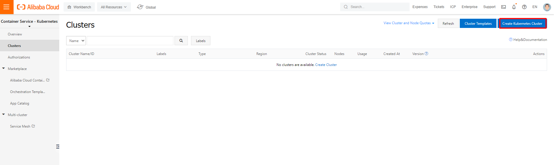Screen dimensions: 554x165
Task: Open Cluster Templates
Action: pos(478,23)
